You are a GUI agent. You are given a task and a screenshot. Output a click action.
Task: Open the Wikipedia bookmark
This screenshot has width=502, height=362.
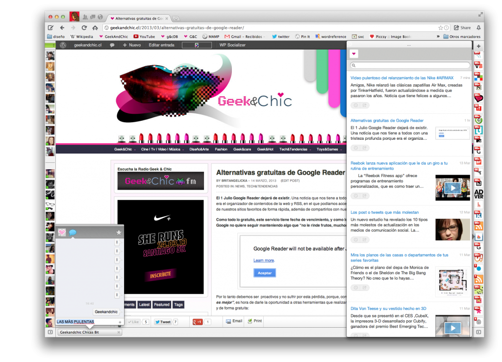pos(82,36)
